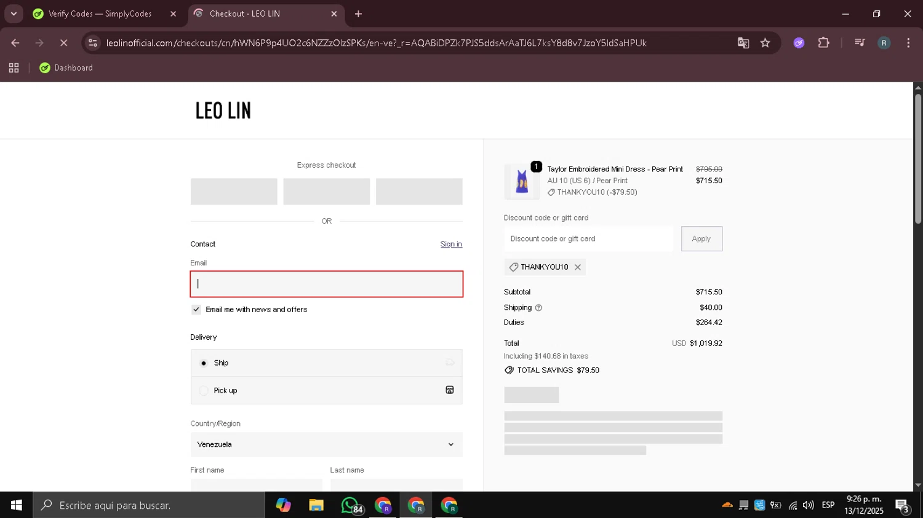The width and height of the screenshot is (923, 518).
Task: Open the SimplyCodes extension icon
Action: (x=799, y=43)
